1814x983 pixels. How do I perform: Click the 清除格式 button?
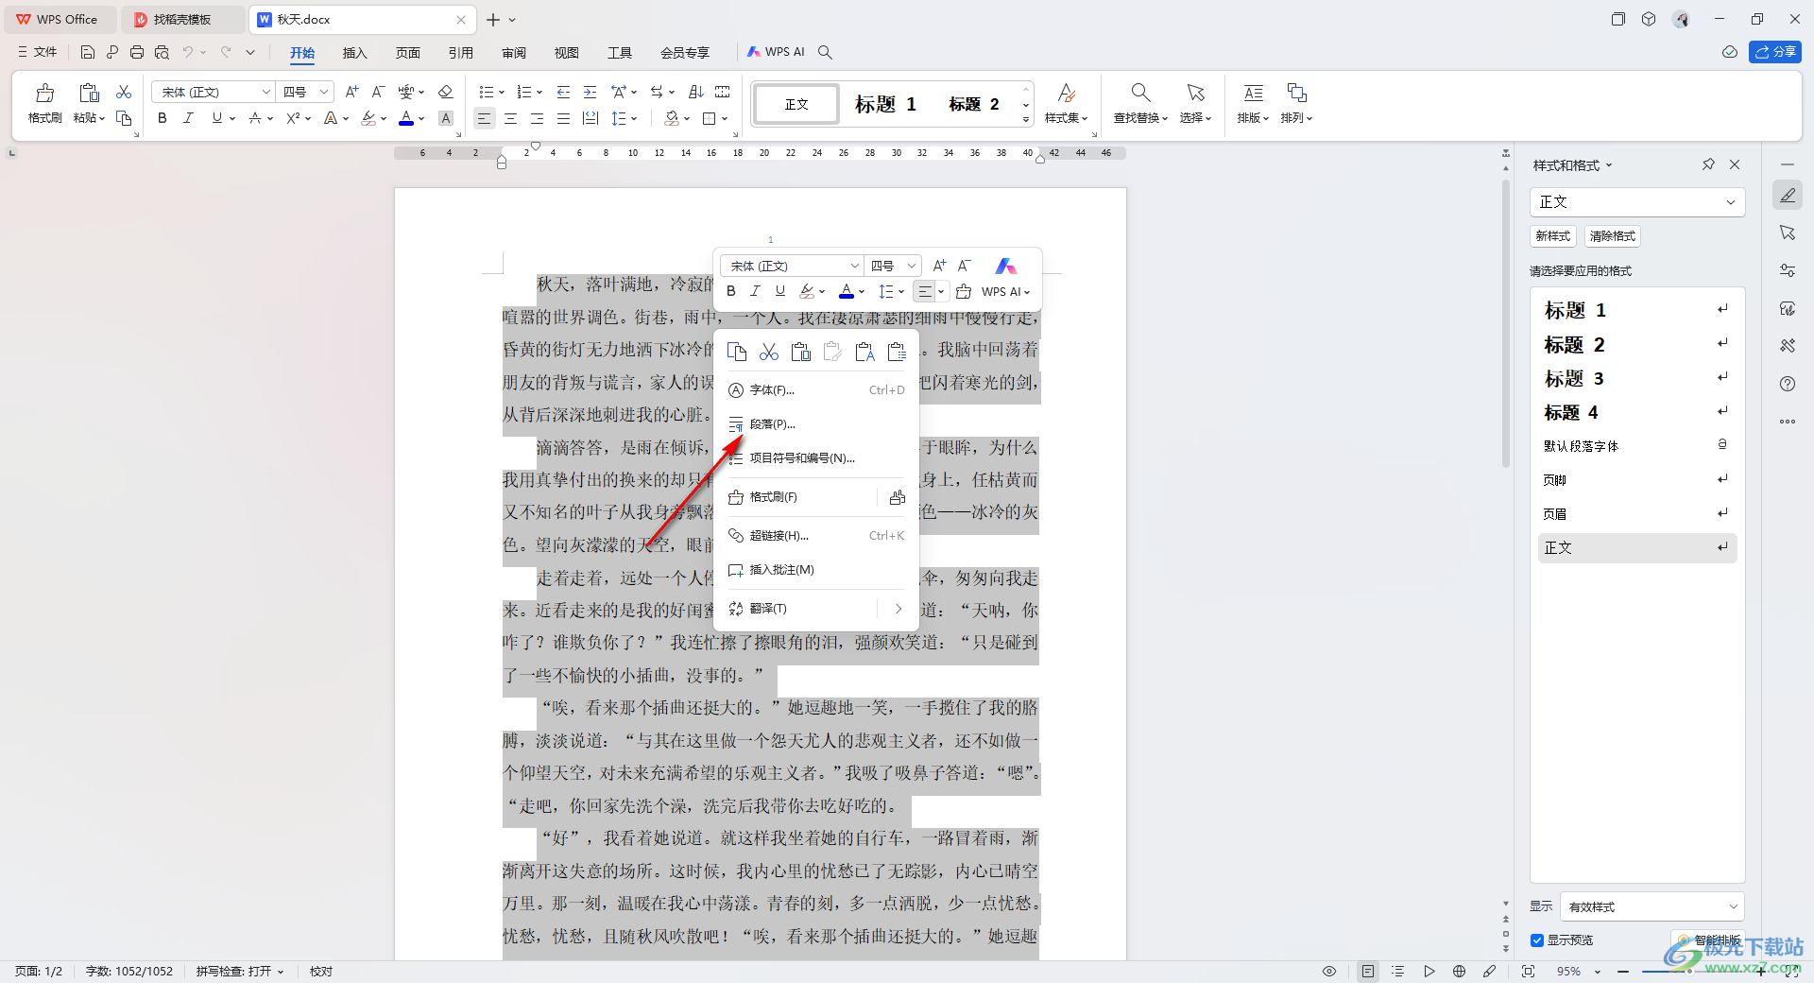[x=1612, y=236]
